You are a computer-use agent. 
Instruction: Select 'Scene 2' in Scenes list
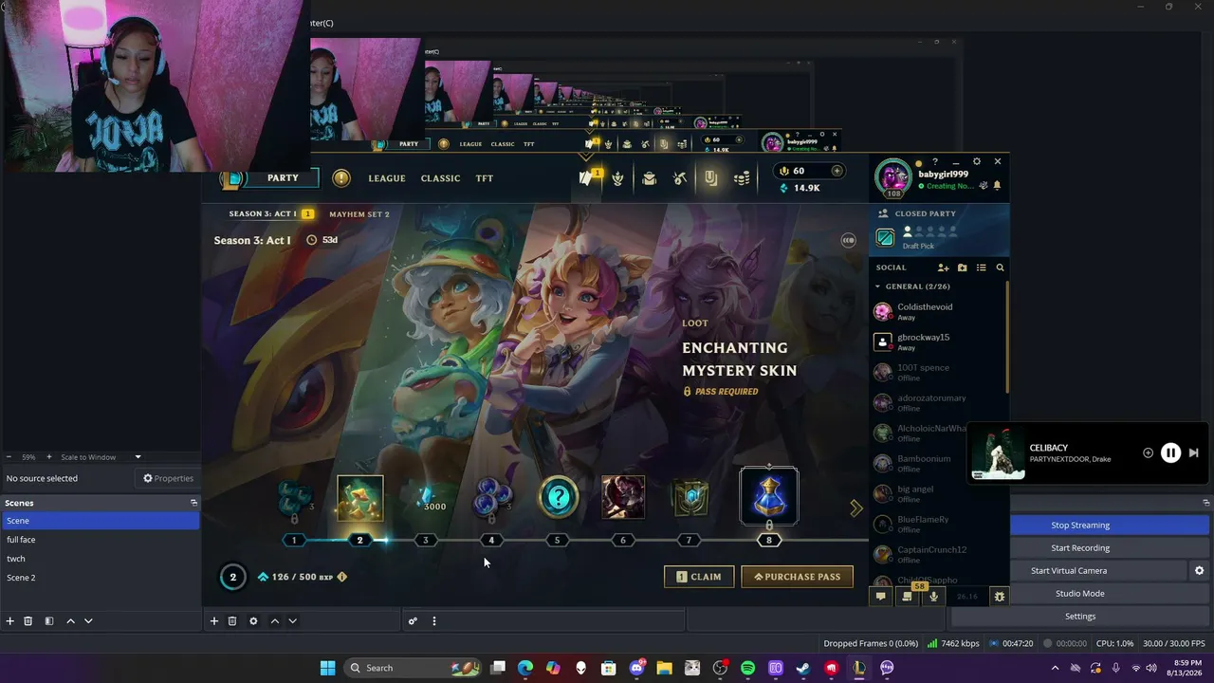point(100,578)
